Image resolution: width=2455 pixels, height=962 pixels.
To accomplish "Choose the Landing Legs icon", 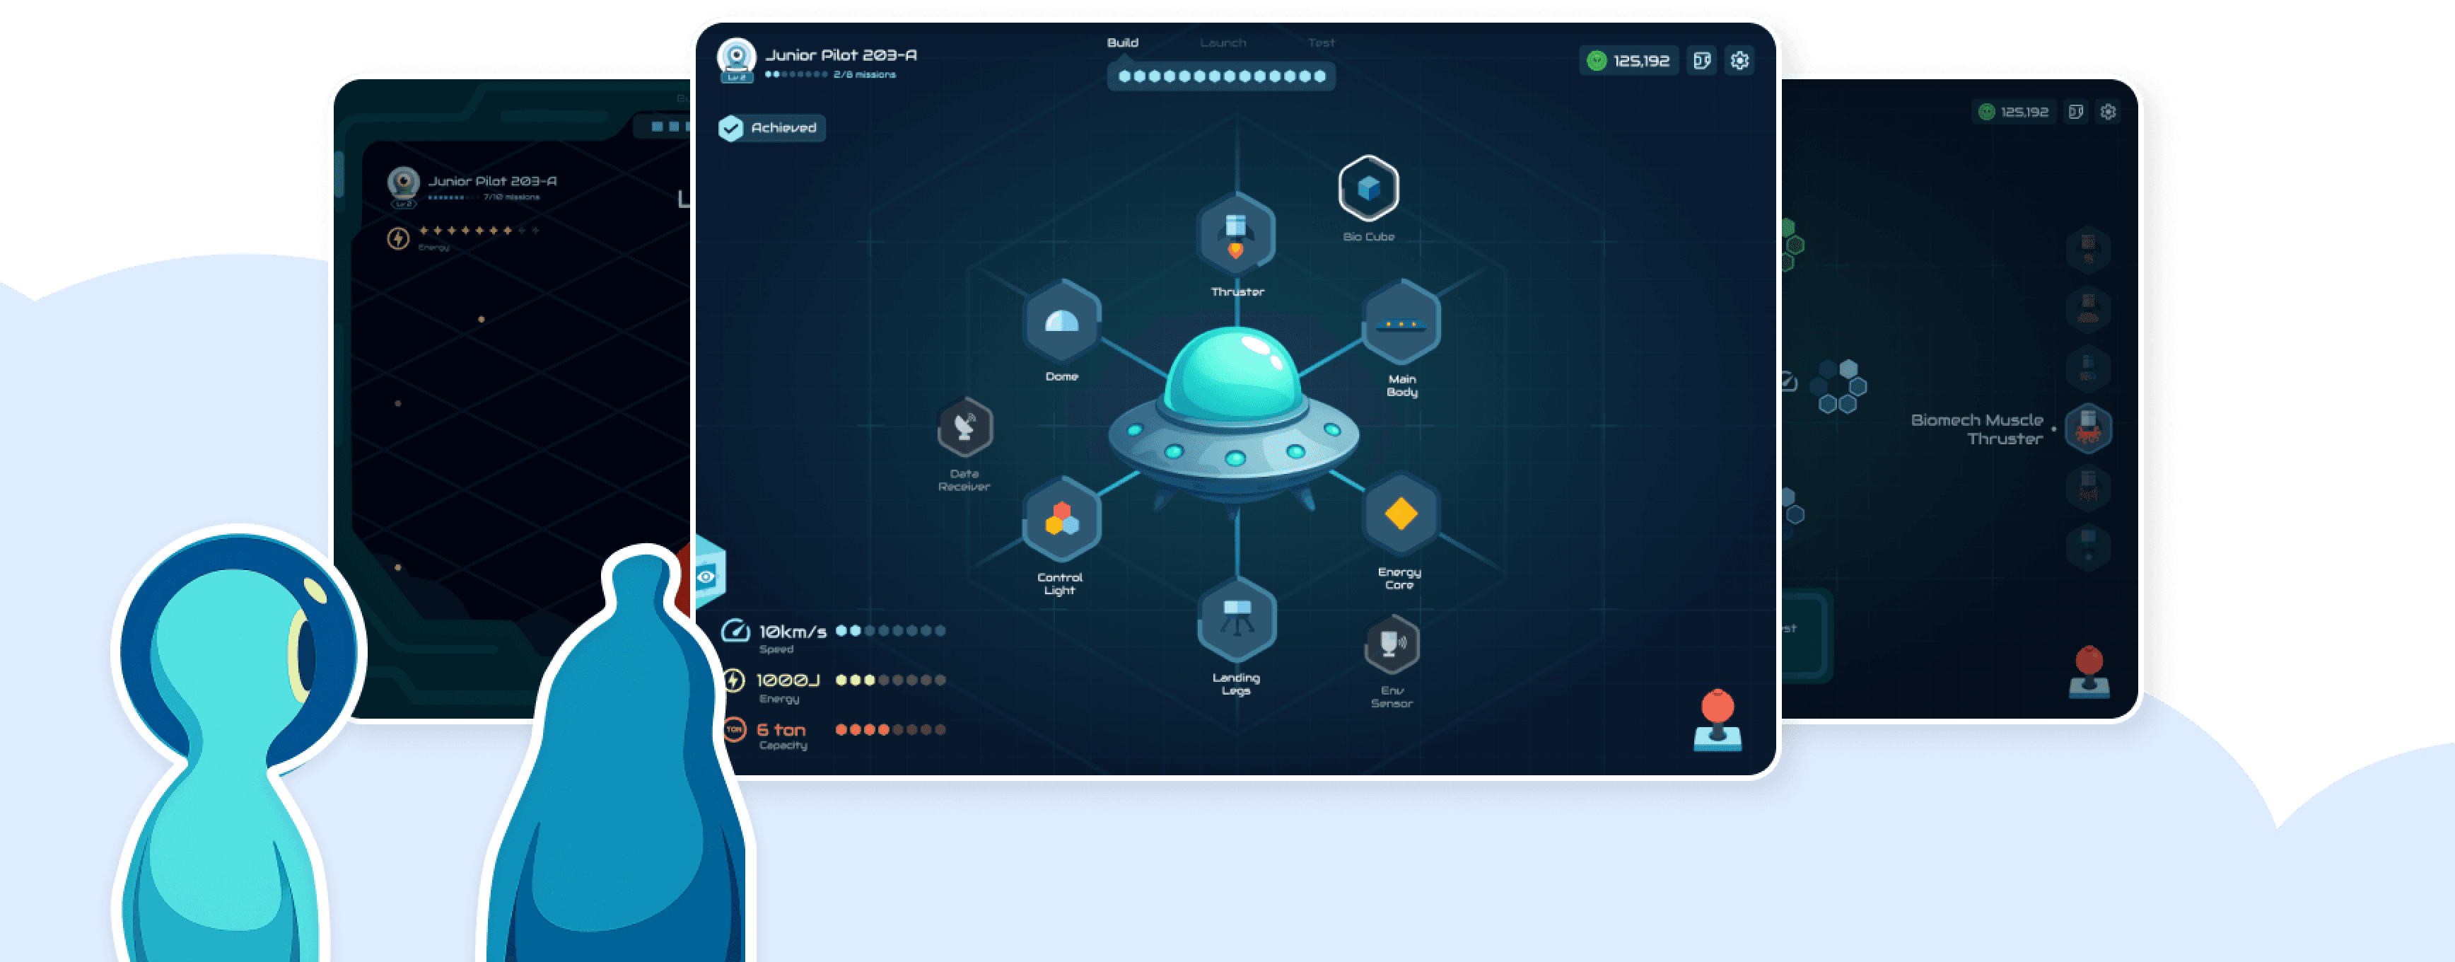I will pos(1236,620).
